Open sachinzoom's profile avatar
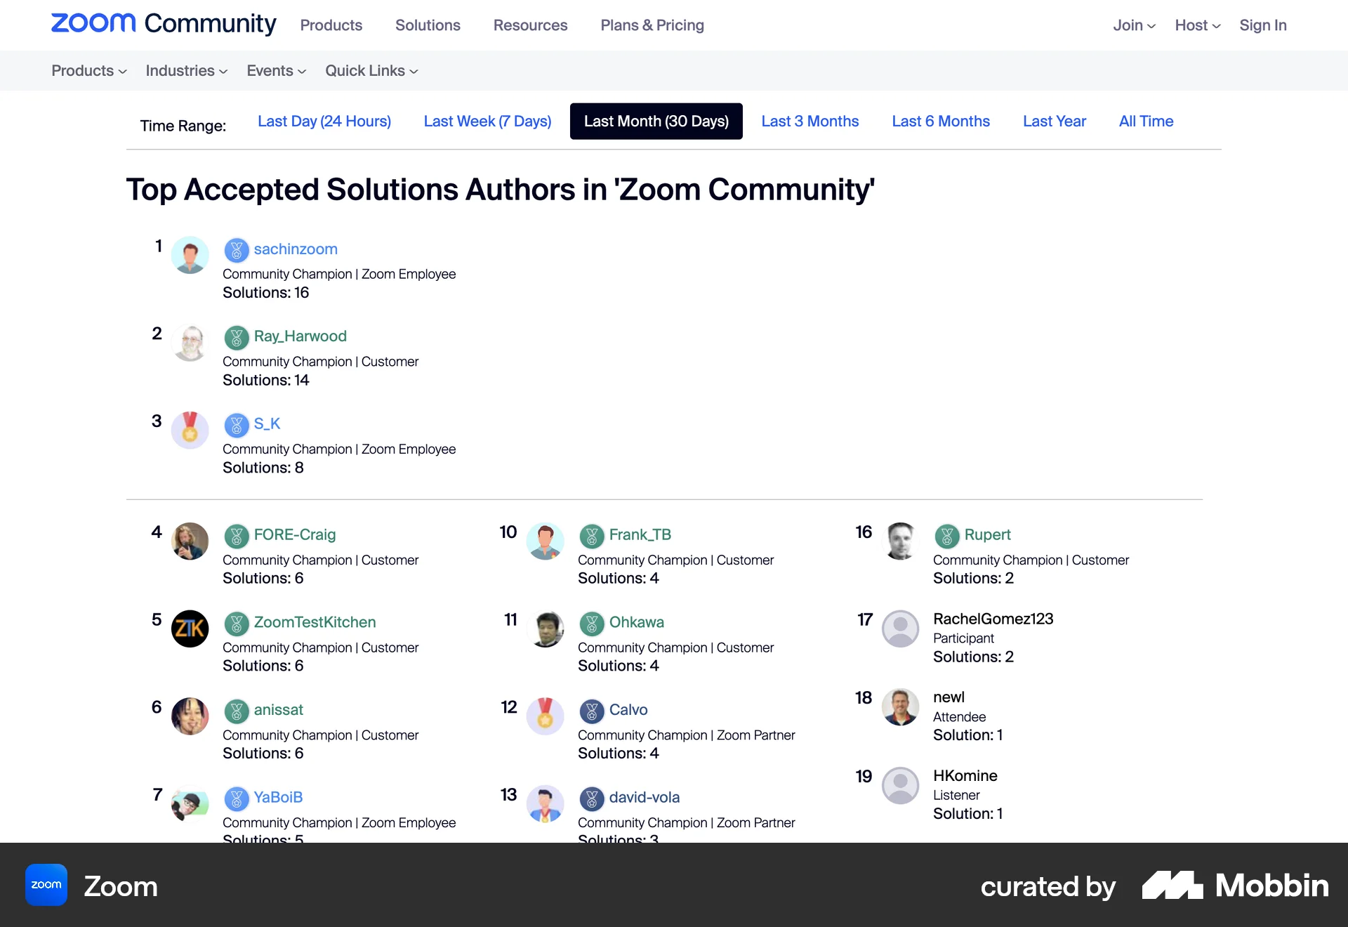 click(190, 256)
